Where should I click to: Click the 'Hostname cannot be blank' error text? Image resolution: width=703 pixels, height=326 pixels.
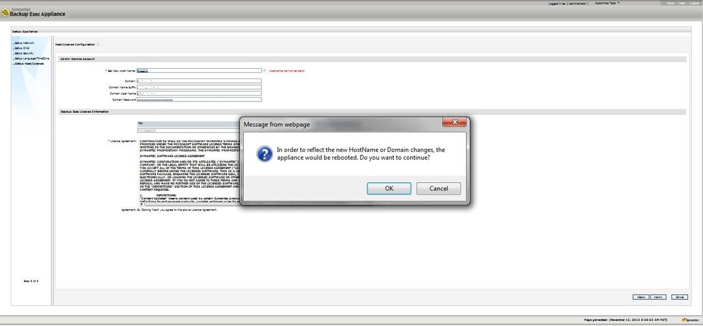[x=287, y=71]
